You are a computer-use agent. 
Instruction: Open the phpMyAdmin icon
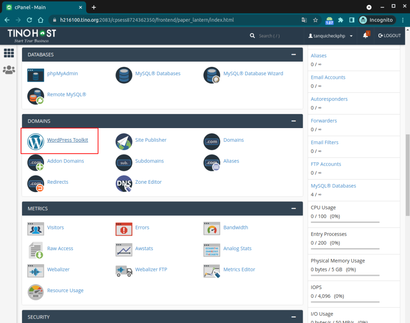(36, 75)
